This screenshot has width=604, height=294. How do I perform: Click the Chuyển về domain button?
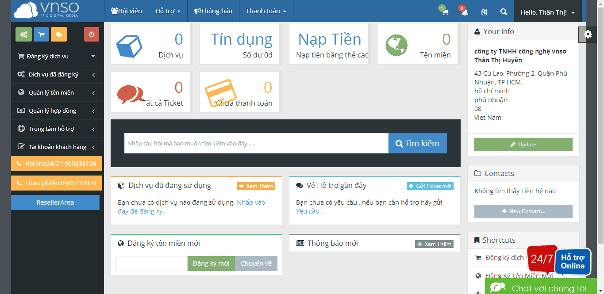coord(256,263)
